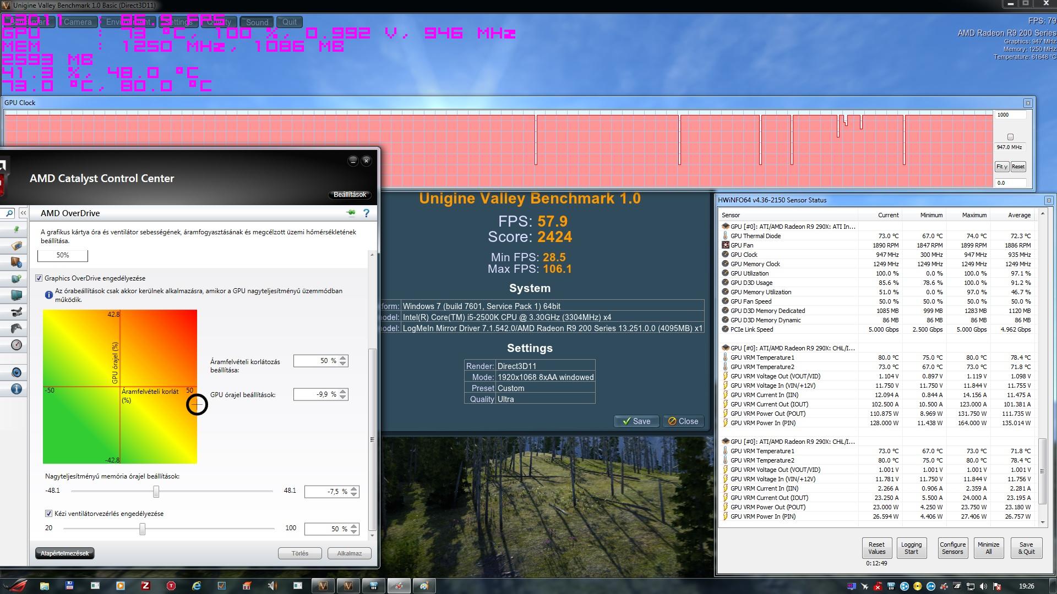Collapse the Catalyst sidebar with double-arrow
1057x594 pixels.
tap(23, 213)
